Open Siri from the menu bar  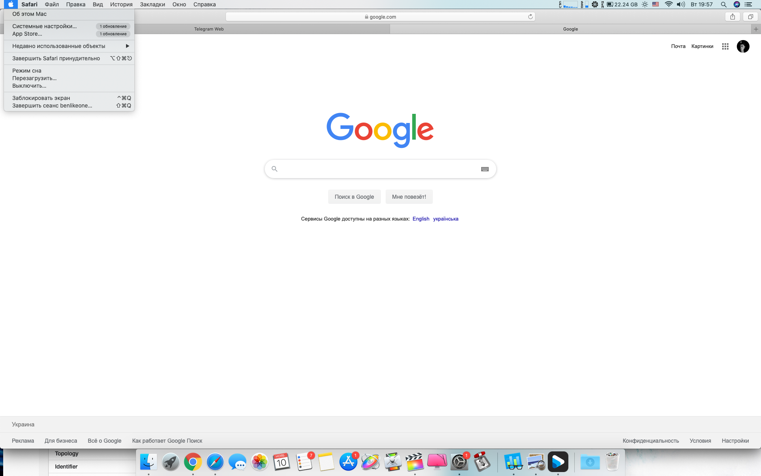(737, 4)
